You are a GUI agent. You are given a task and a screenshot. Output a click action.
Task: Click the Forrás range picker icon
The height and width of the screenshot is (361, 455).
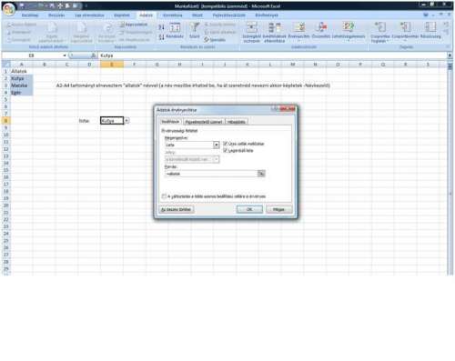[x=261, y=174]
